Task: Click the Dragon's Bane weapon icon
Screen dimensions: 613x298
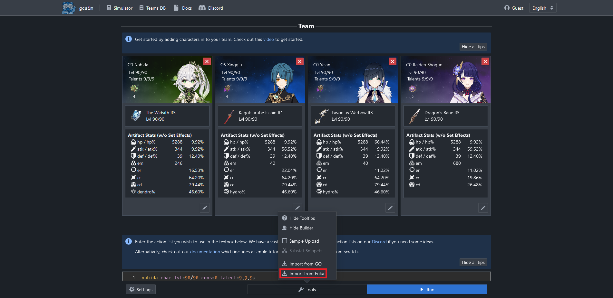Action: click(414, 116)
